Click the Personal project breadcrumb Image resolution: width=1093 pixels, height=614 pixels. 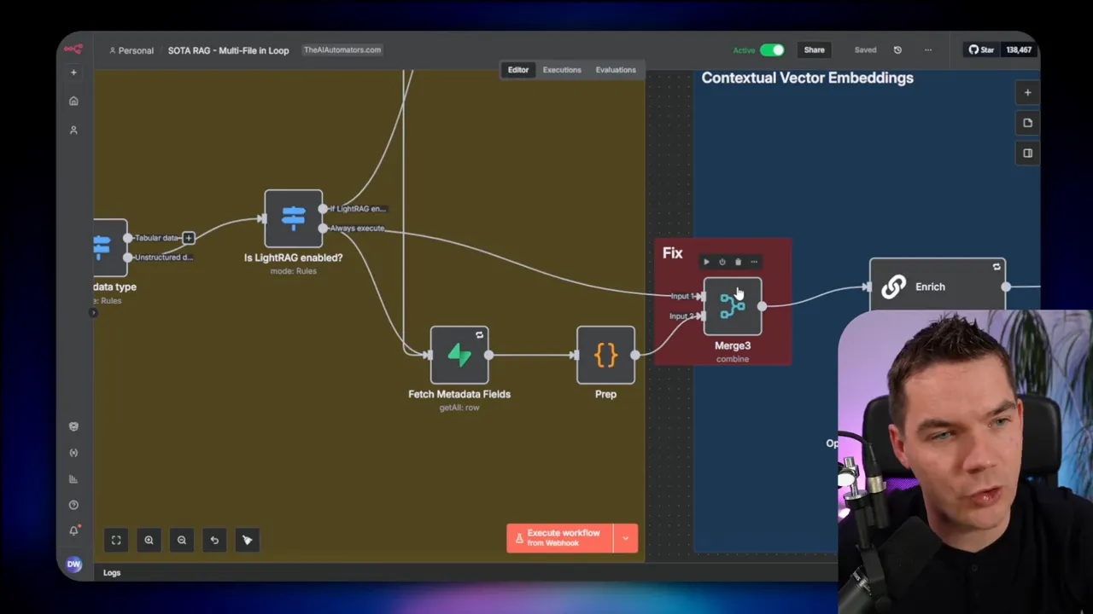tap(131, 50)
